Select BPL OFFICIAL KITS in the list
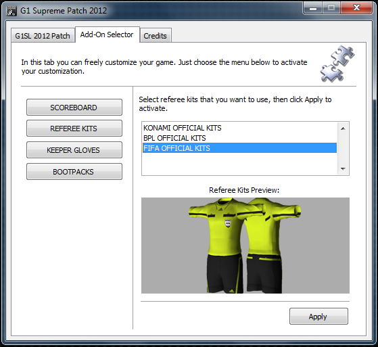Screen dimensions: 378x347 239,138
